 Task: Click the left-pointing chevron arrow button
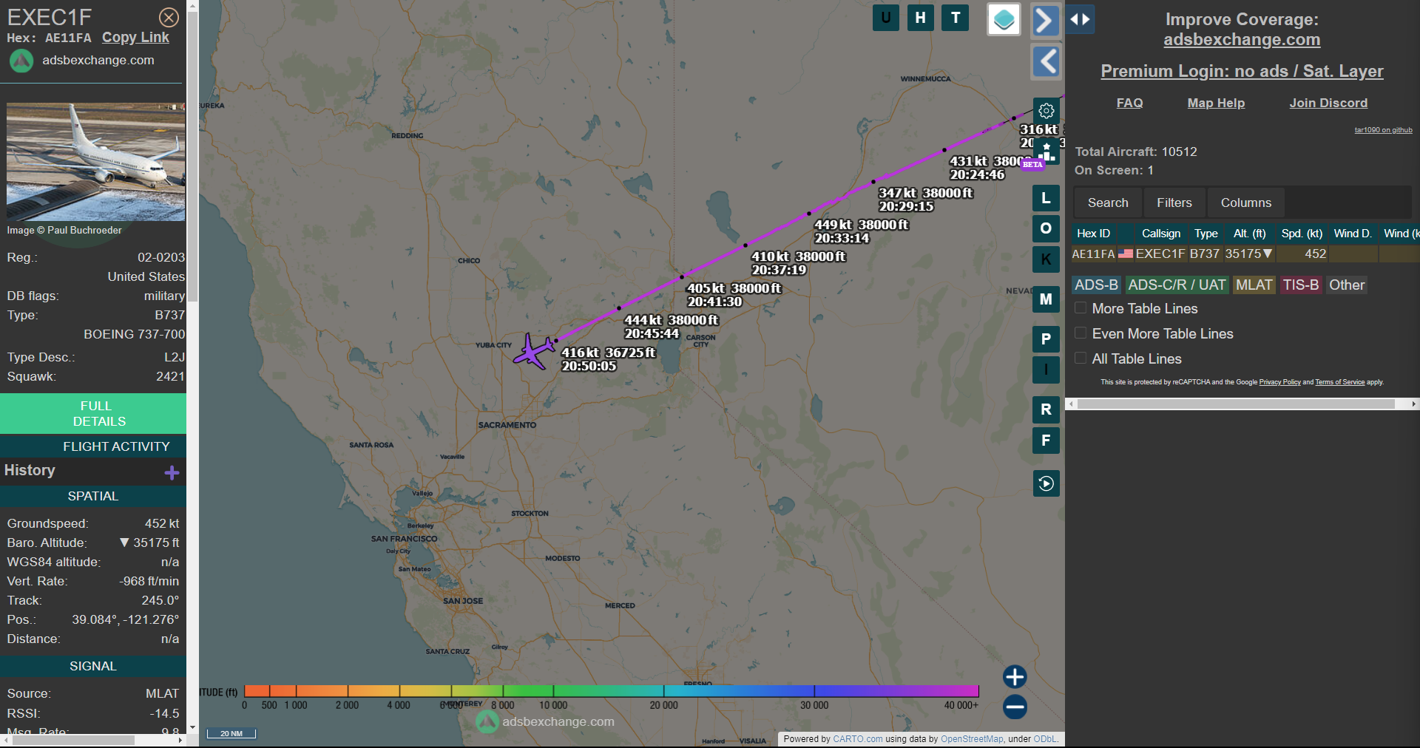click(x=1046, y=61)
